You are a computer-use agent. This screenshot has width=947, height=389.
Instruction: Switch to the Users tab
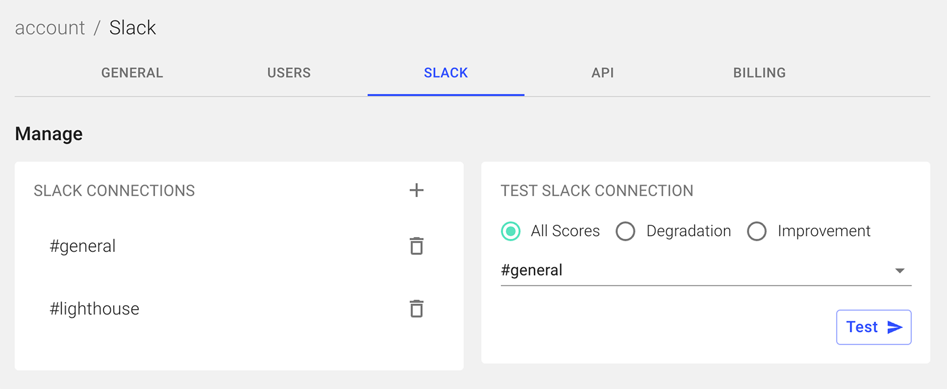coord(289,73)
